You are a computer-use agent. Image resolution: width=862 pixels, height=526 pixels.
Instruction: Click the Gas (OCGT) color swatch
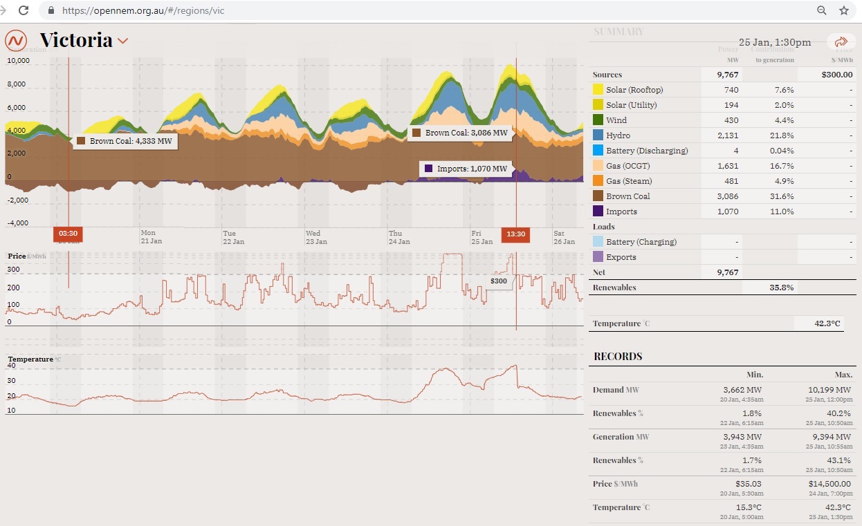598,166
